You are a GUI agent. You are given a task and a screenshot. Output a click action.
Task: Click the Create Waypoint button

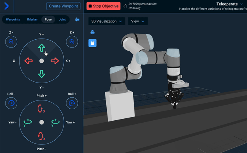(x=63, y=6)
